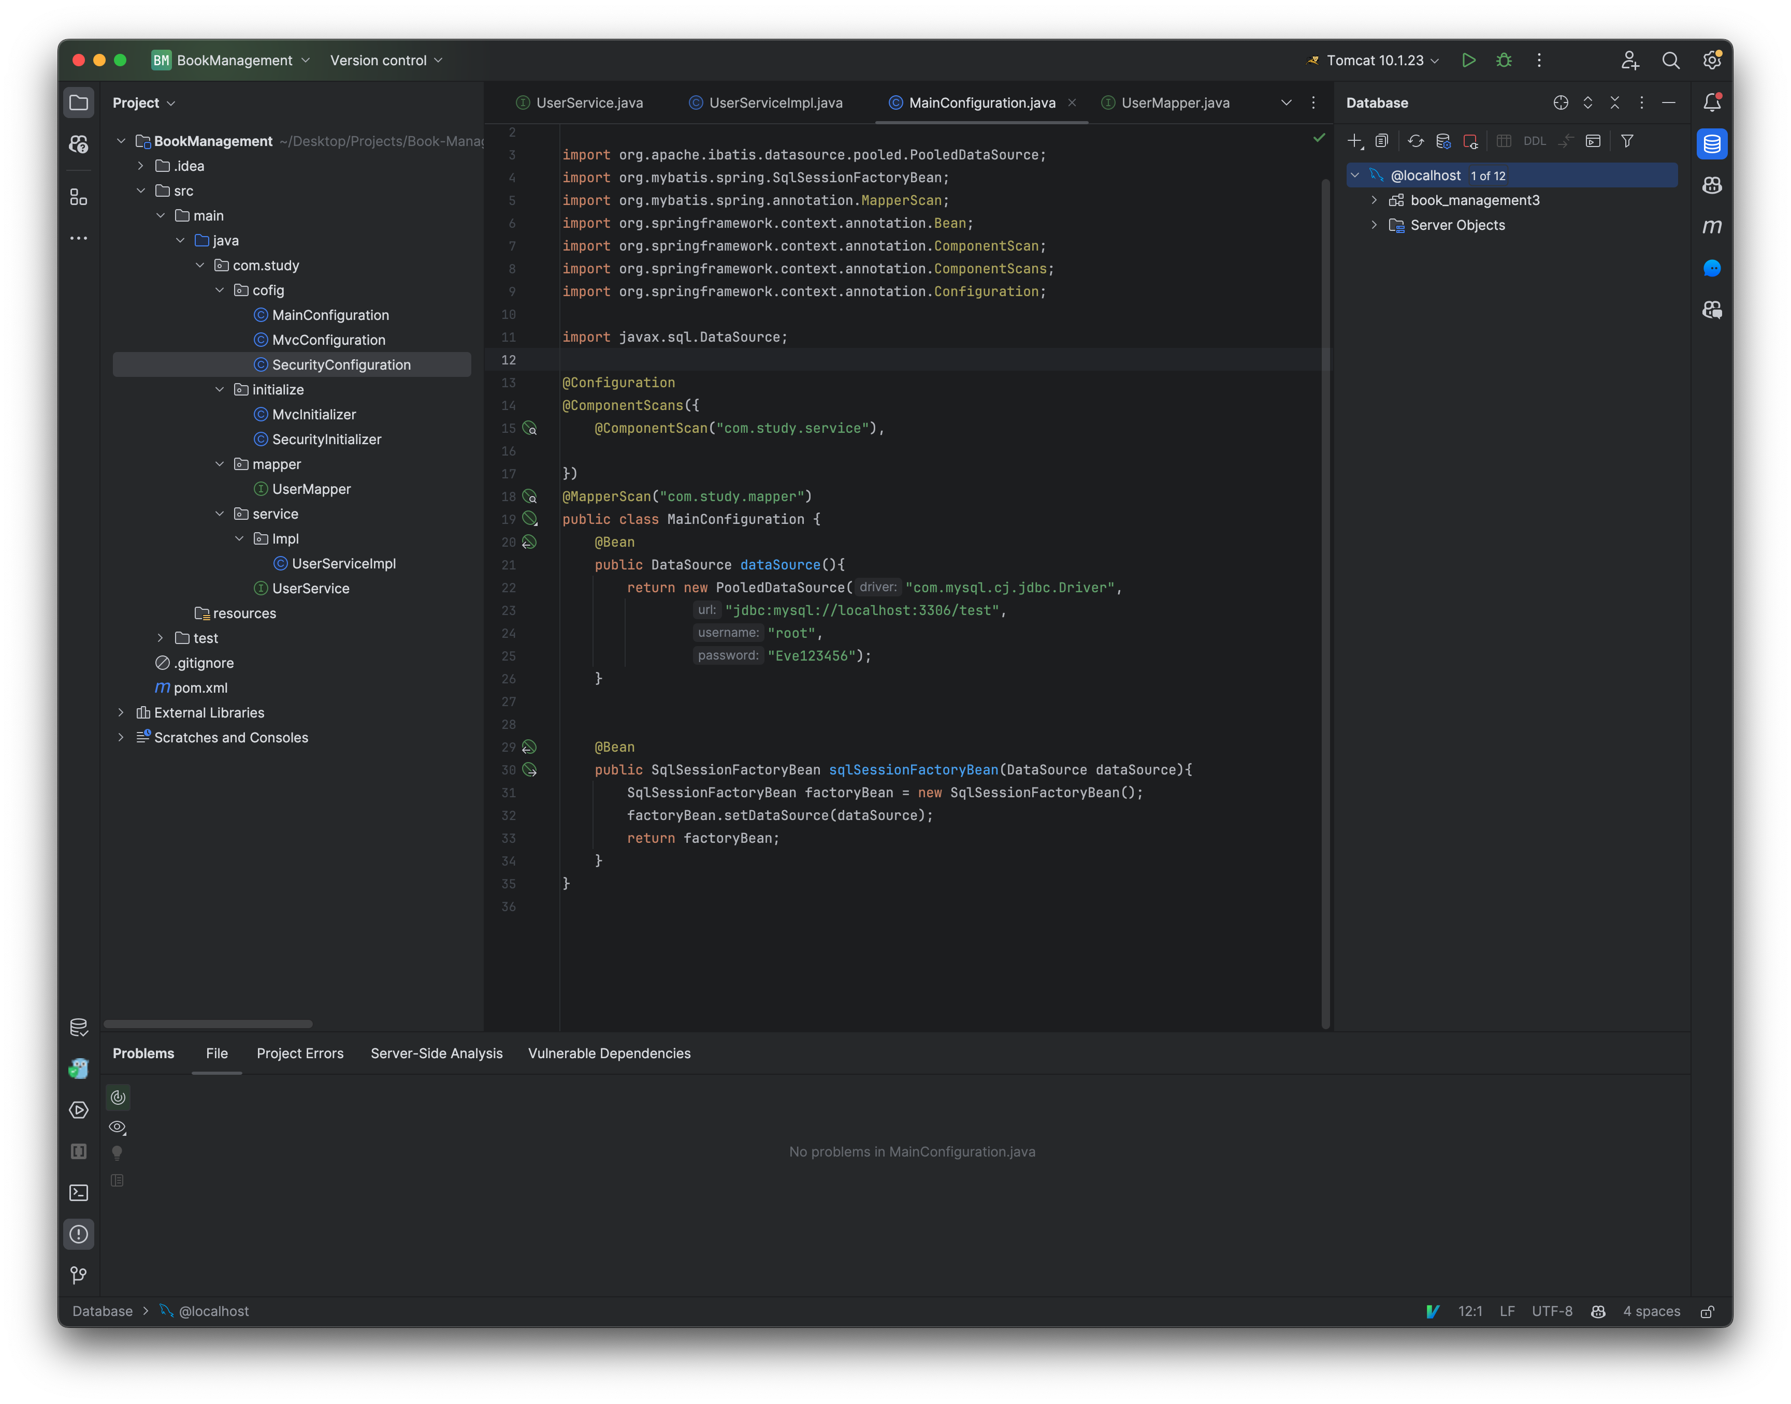
Task: Expand book_management3 schema
Action: (x=1373, y=200)
